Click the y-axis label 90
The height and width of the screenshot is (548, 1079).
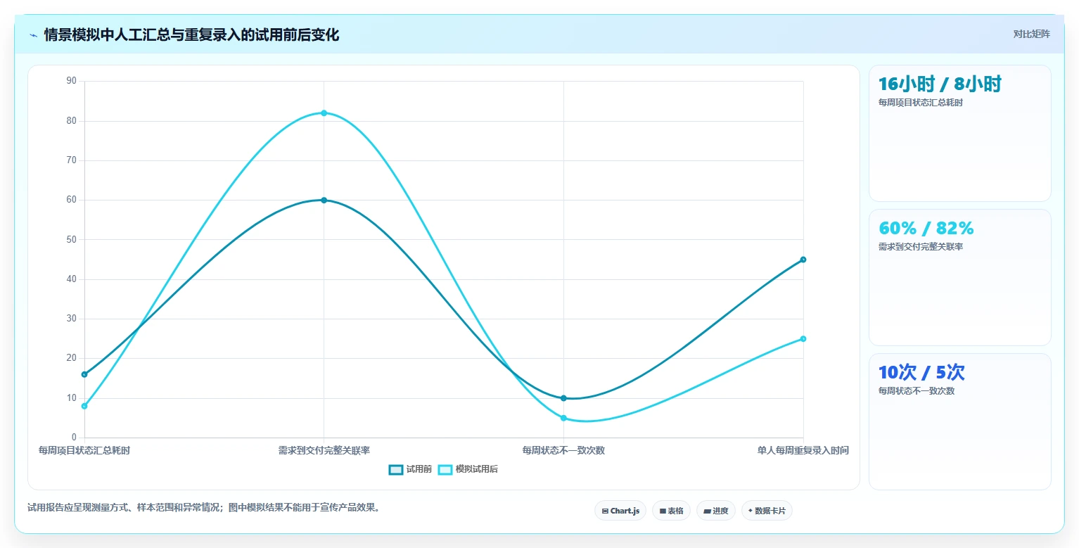coord(71,81)
